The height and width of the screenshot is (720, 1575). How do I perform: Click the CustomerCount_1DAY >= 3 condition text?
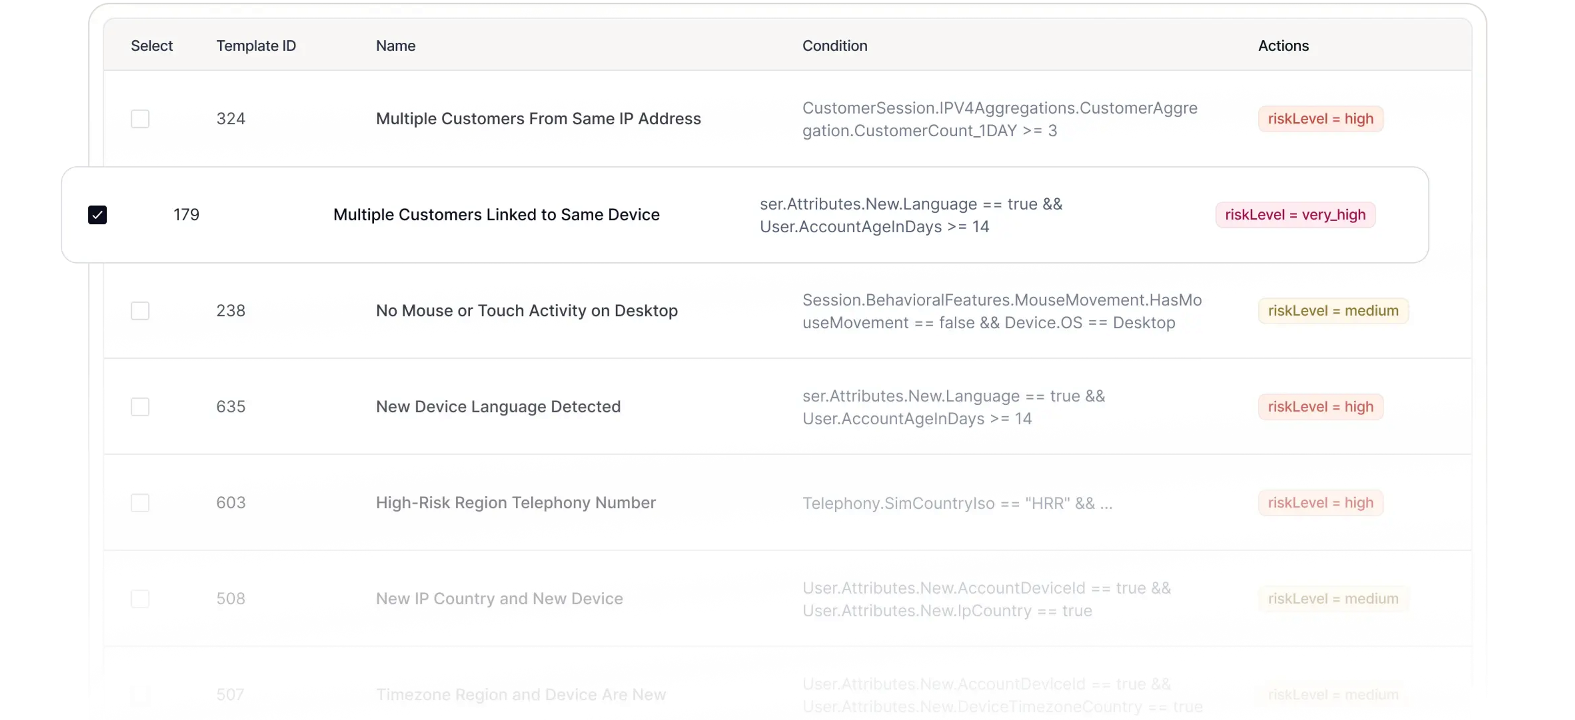tap(1000, 119)
